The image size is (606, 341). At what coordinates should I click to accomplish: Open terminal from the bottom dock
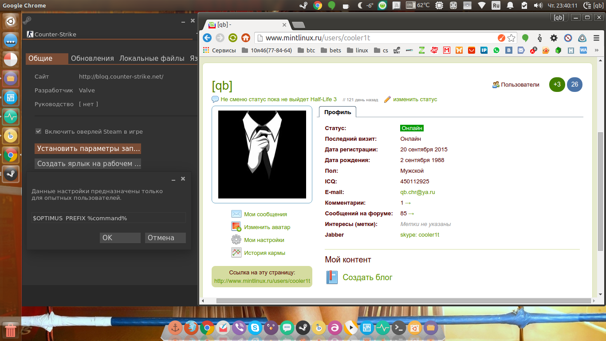399,328
